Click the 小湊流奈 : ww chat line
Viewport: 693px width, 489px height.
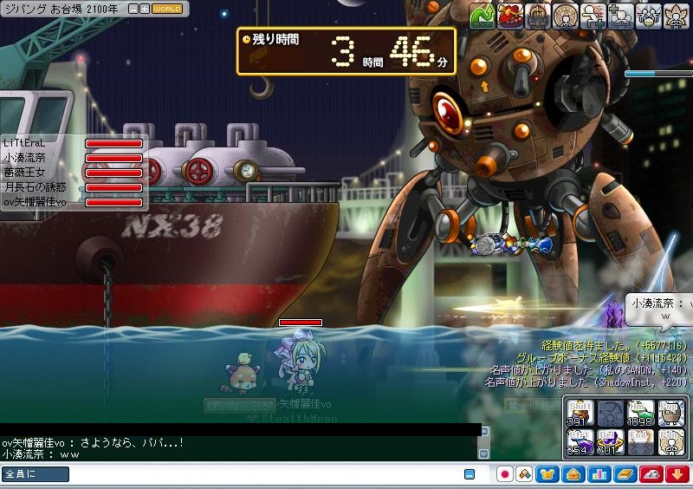coord(41,454)
